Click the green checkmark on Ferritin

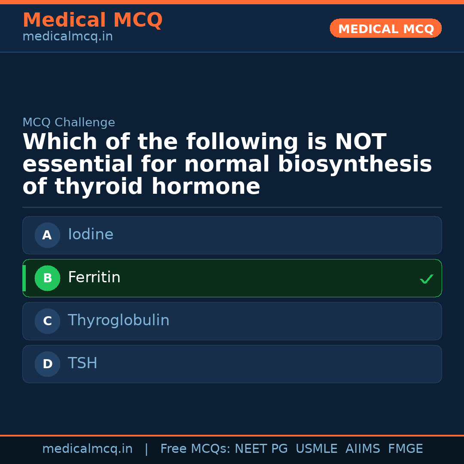(x=426, y=279)
